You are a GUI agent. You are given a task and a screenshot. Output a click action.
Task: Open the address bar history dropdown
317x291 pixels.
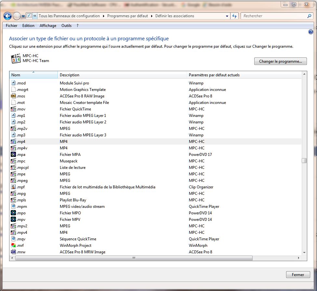tap(227, 16)
